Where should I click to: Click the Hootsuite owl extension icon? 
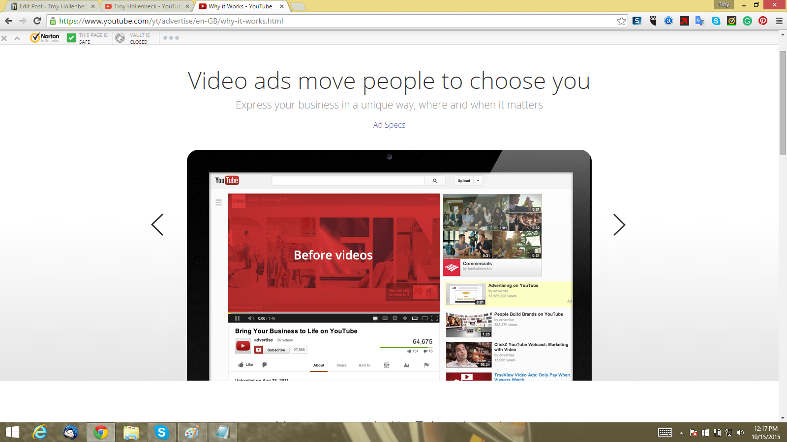[x=653, y=21]
